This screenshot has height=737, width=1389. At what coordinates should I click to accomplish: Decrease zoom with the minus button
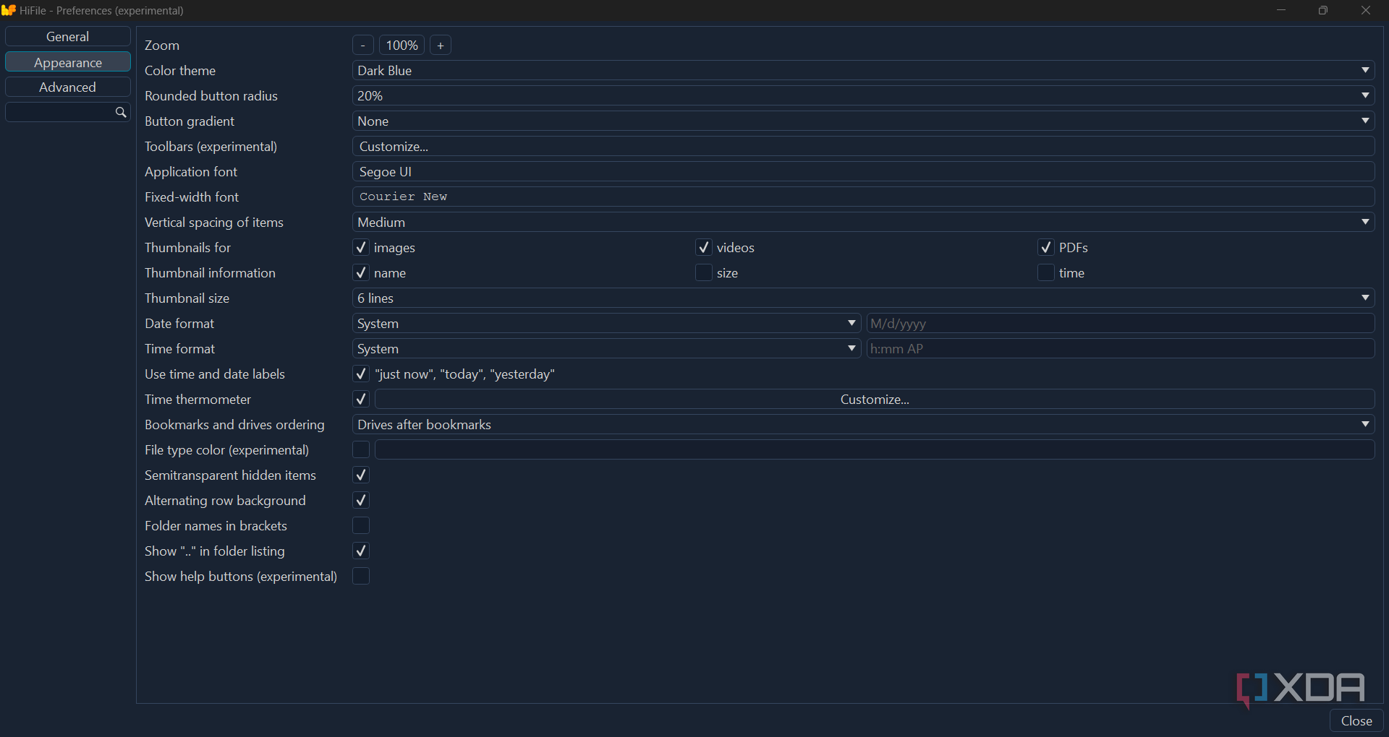coord(363,46)
